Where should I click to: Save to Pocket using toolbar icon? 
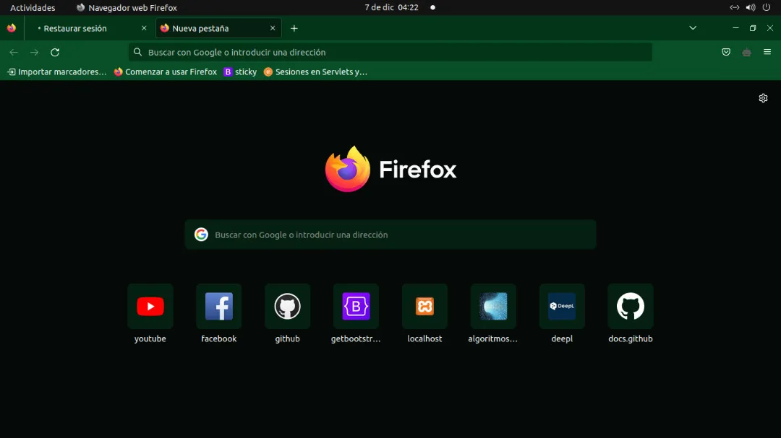726,52
